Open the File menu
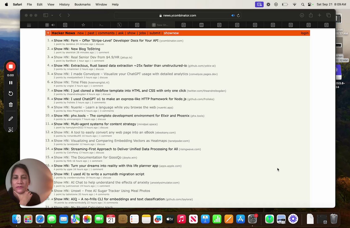Image resolution: width=350 pixels, height=228 pixels. click(x=29, y=4)
